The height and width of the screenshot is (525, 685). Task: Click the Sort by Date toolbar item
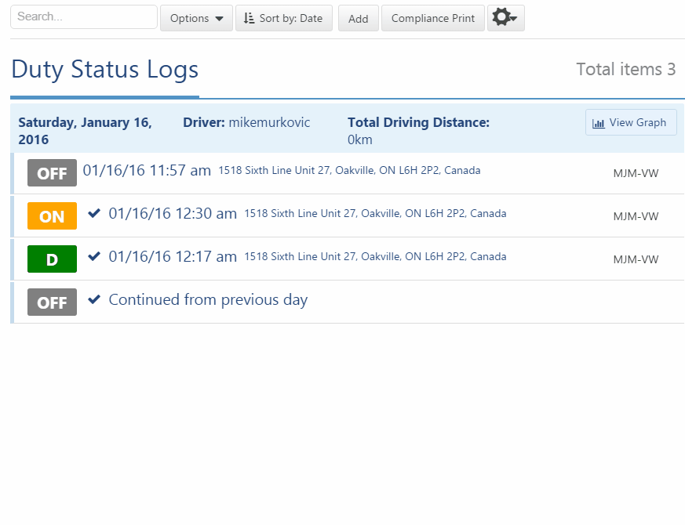[x=283, y=18]
